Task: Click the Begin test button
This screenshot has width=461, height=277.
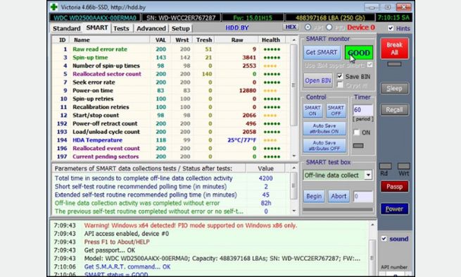Action: tap(314, 197)
